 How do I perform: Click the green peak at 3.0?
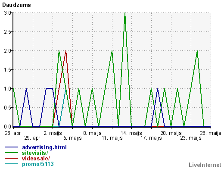tap(125, 13)
